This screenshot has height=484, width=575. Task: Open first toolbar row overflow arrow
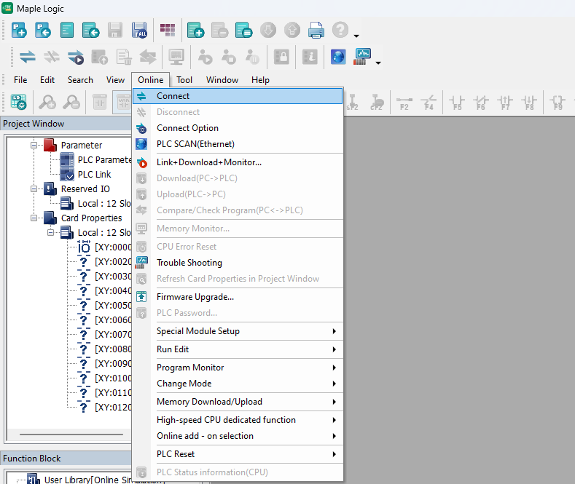coord(356,36)
